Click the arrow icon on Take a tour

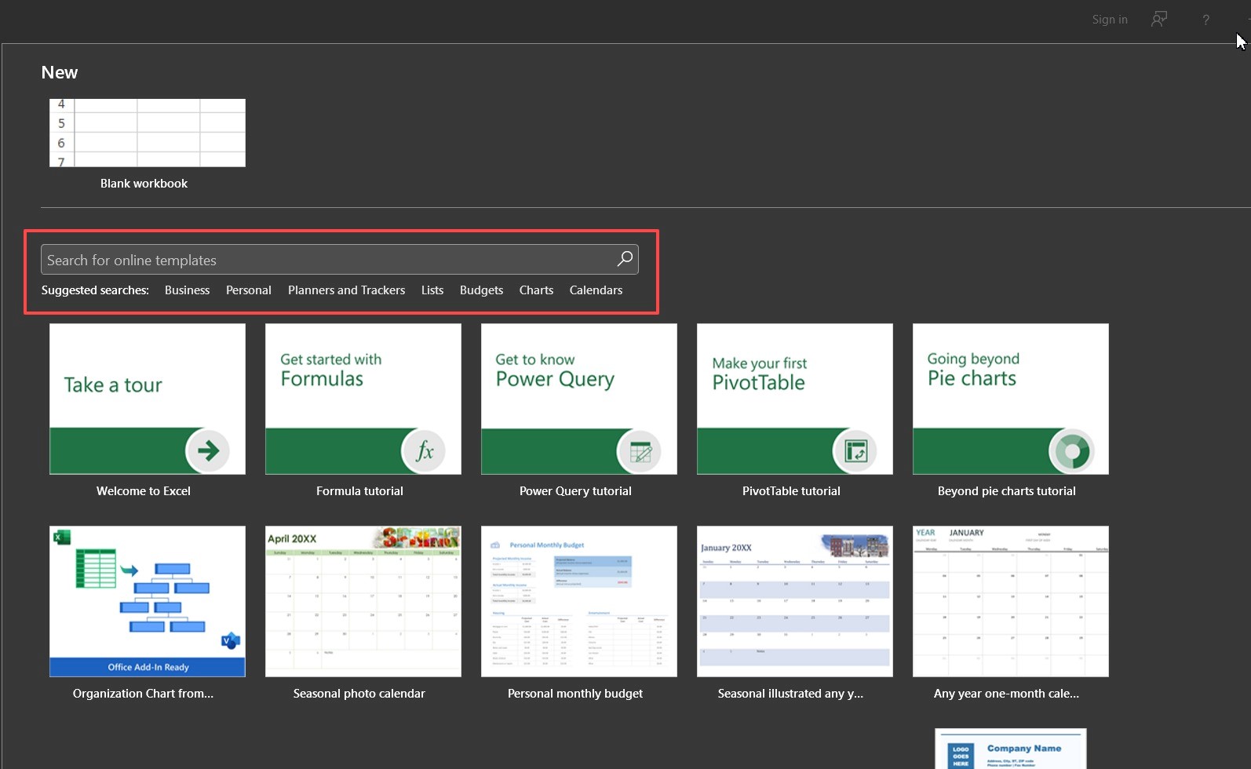click(x=208, y=450)
